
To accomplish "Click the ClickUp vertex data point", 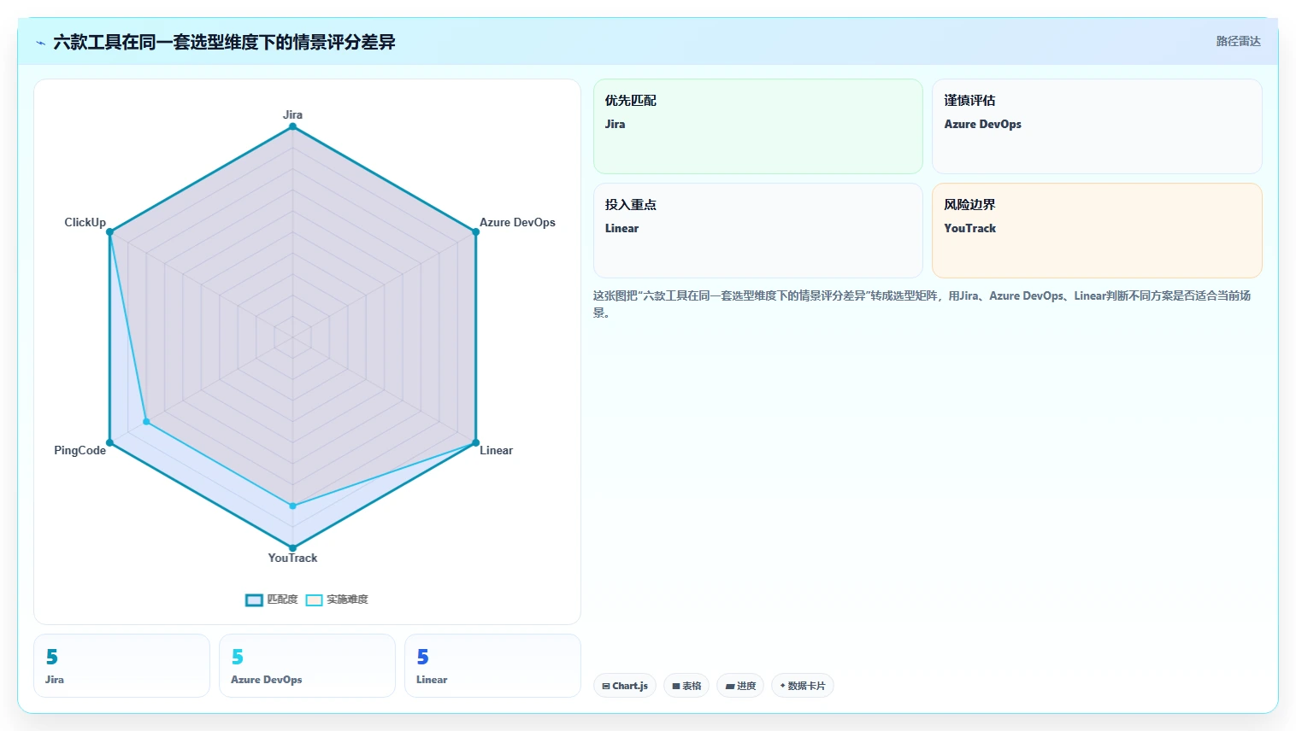I will [x=109, y=231].
